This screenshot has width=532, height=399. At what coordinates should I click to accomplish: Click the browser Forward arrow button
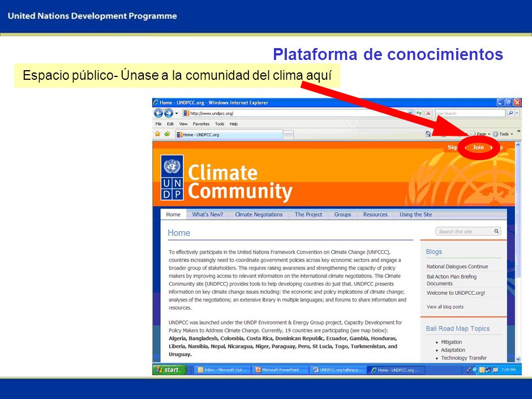point(169,113)
